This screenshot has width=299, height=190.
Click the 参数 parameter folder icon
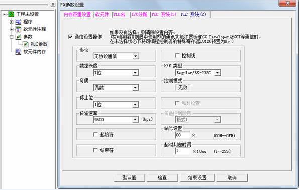tap(18, 36)
